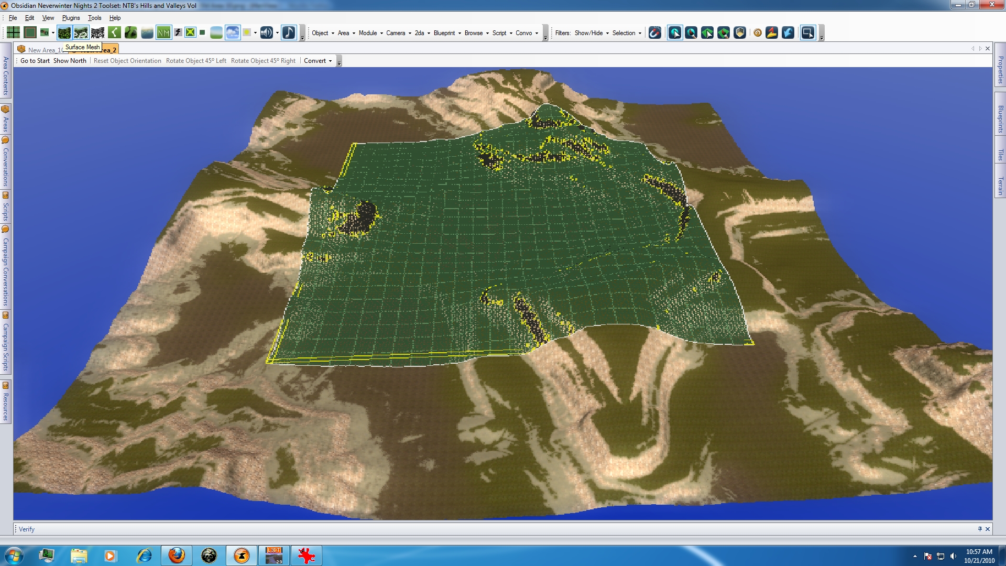Toggle the clouds sky display button
Image resolution: width=1006 pixels, height=566 pixels.
[233, 32]
